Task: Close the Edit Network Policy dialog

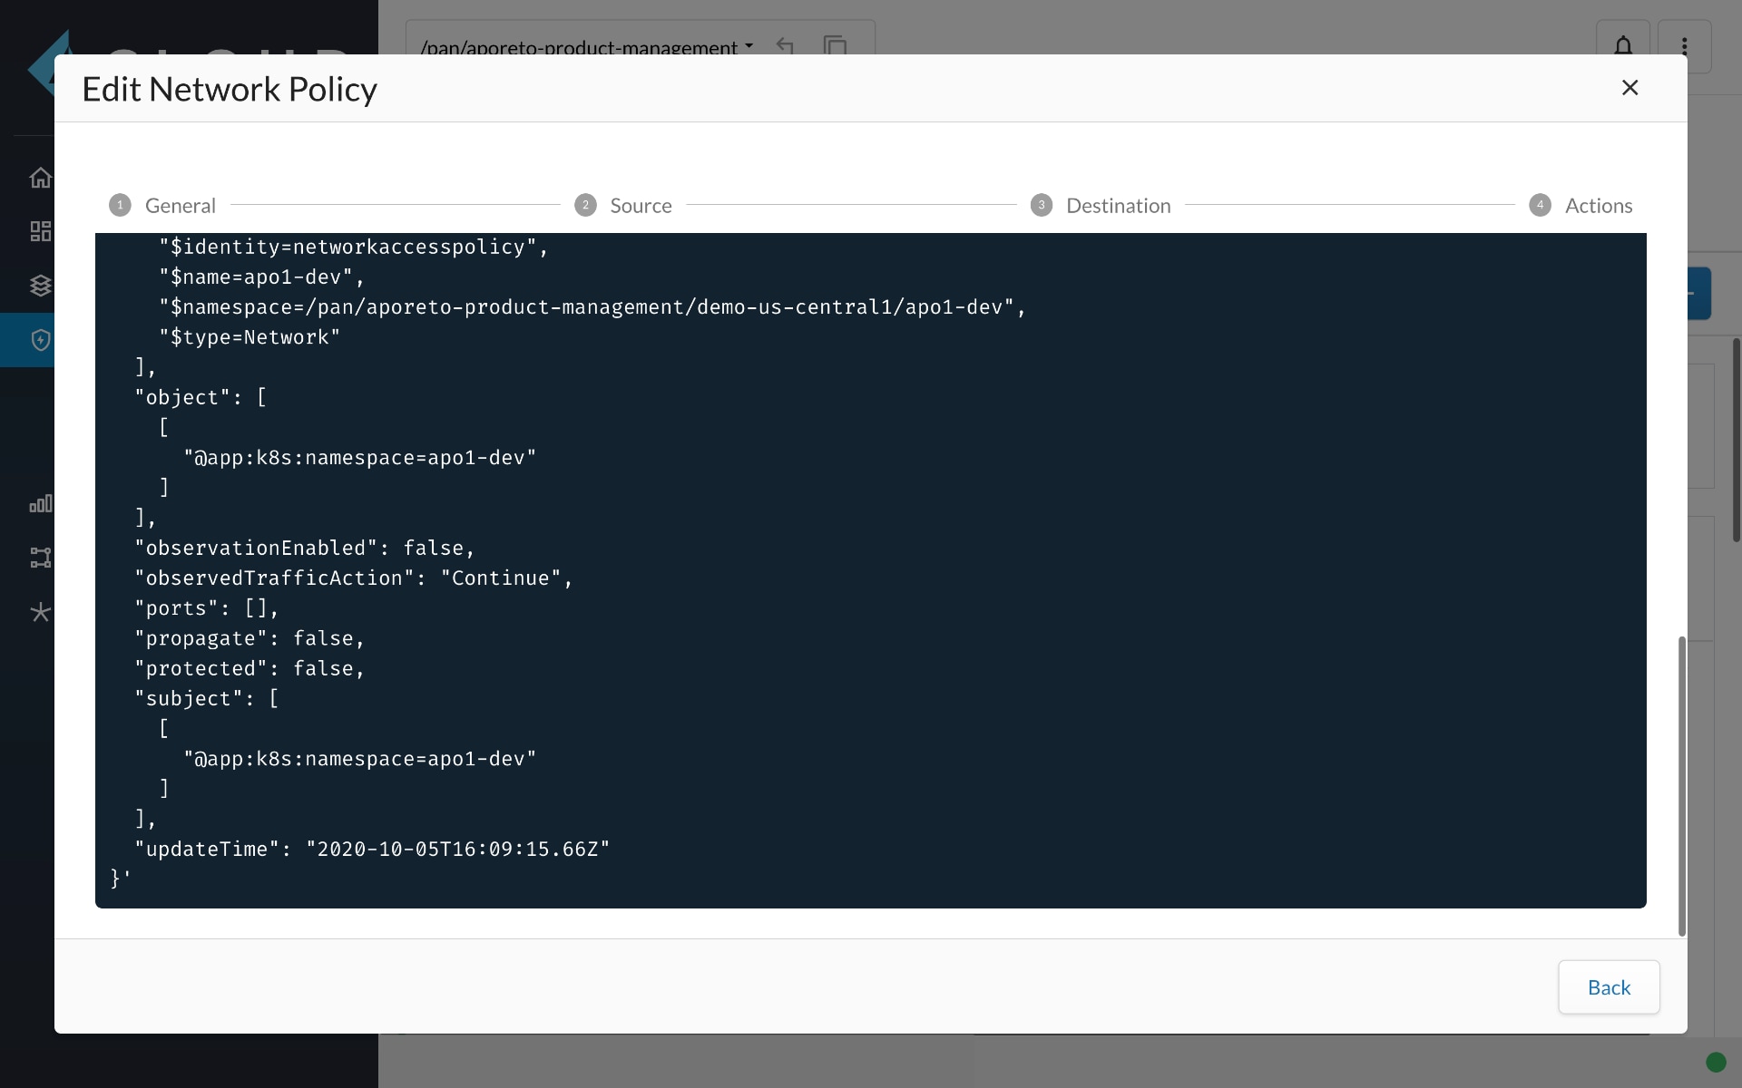Action: pyautogui.click(x=1628, y=86)
